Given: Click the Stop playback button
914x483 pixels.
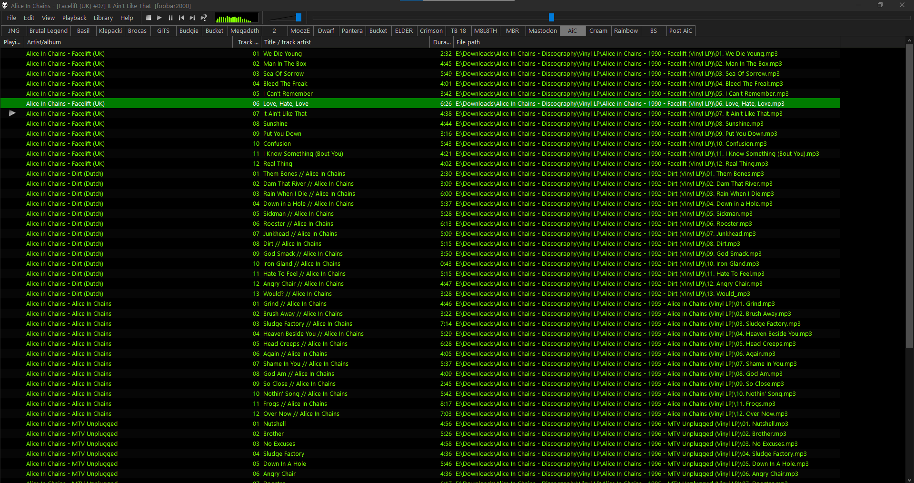Looking at the screenshot, I should (x=149, y=18).
